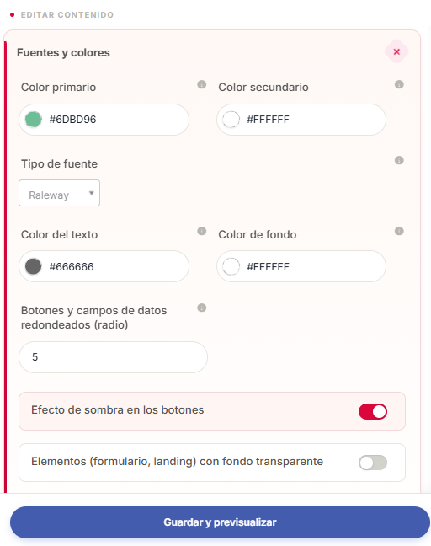The width and height of the screenshot is (431, 546).
Task: Disable Efecto de sombra en los botones
Action: click(373, 411)
